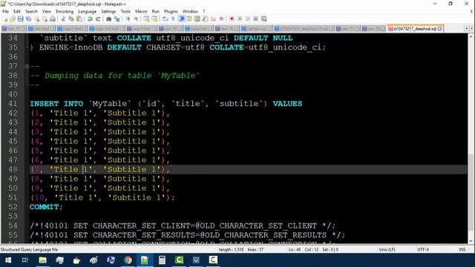Click the Save All toolbar icon
475x267 pixels.
[x=28, y=19]
